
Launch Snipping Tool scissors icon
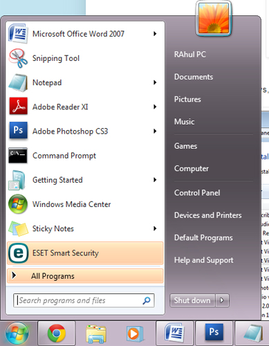(x=18, y=58)
